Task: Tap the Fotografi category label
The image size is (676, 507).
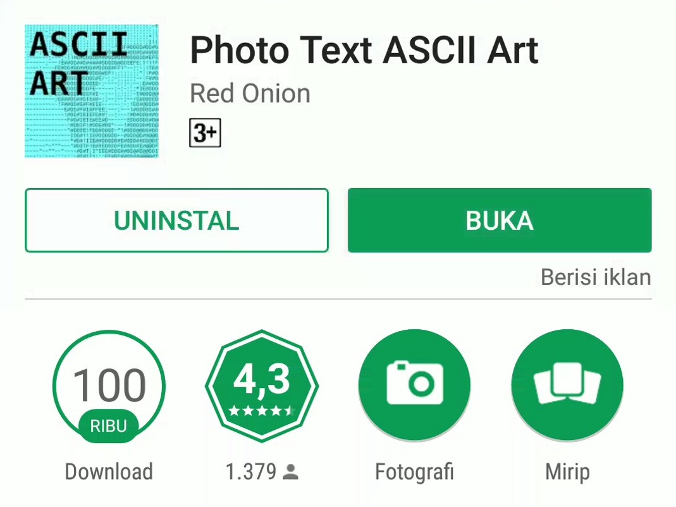Action: [414, 471]
